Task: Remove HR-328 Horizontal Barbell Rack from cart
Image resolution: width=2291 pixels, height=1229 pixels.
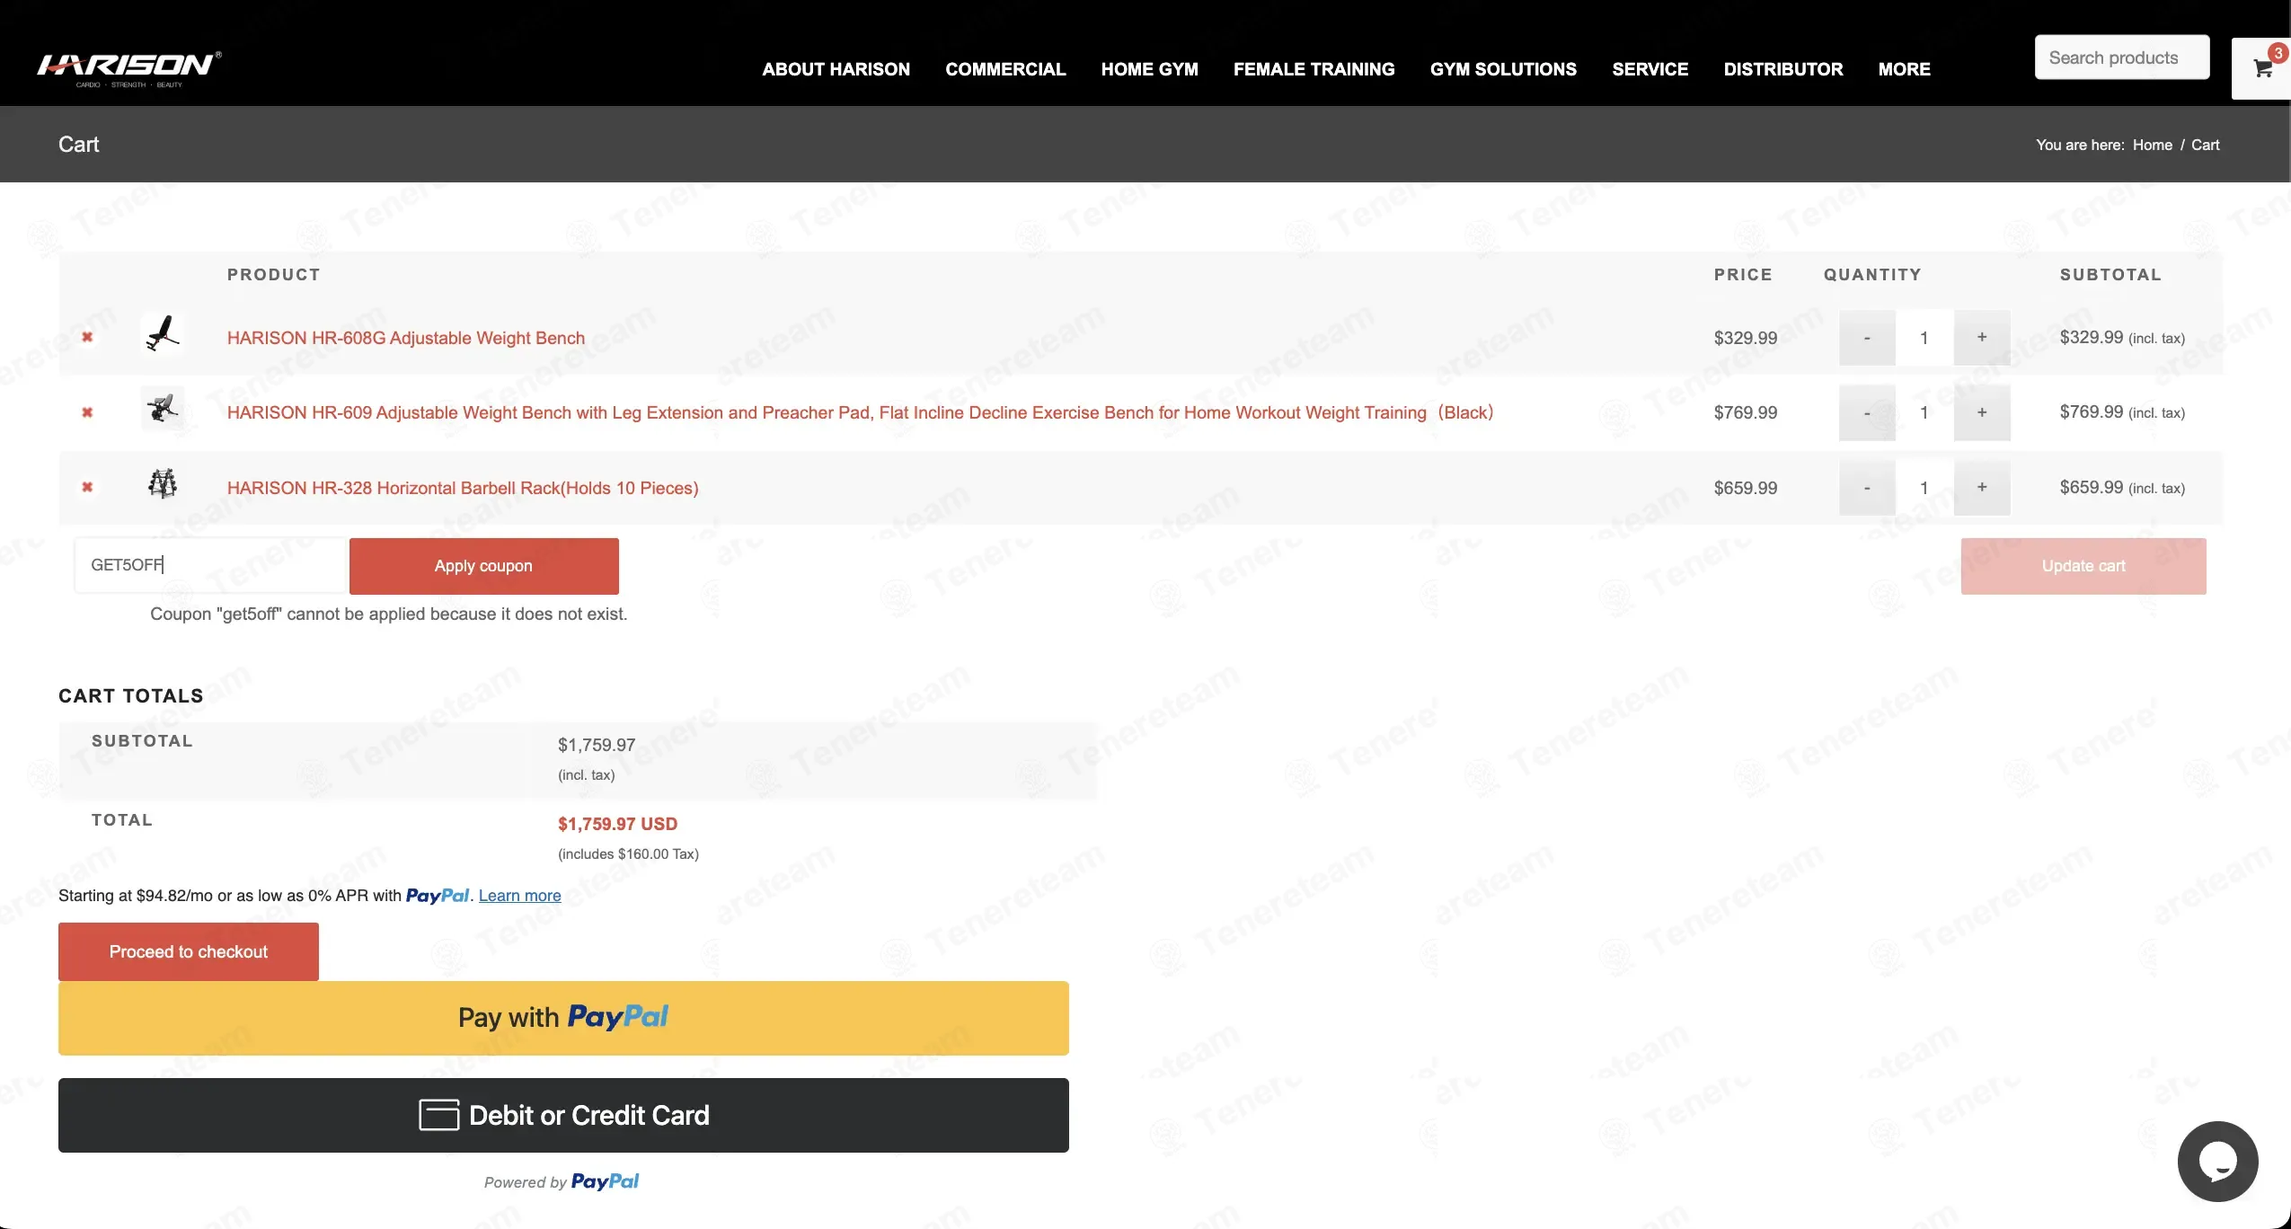Action: [x=87, y=487]
